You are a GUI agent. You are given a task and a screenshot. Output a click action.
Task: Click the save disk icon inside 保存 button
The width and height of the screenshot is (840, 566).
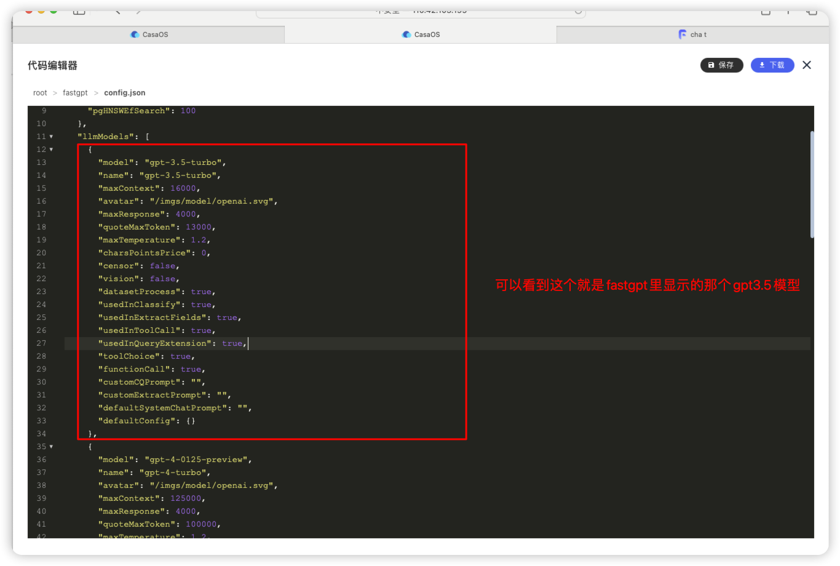[x=711, y=65]
